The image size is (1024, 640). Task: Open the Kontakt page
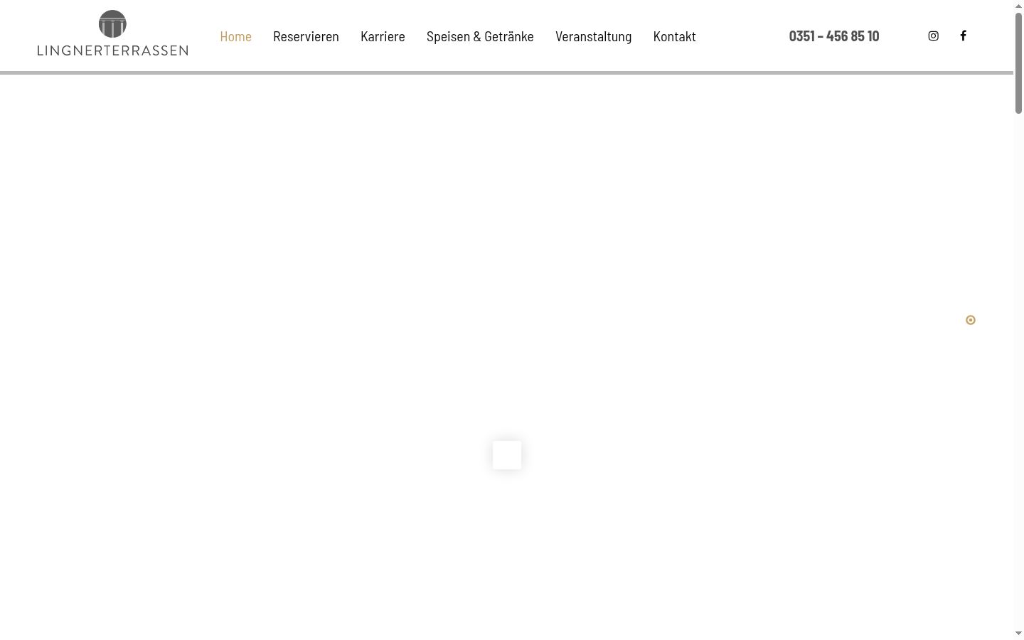(x=674, y=36)
